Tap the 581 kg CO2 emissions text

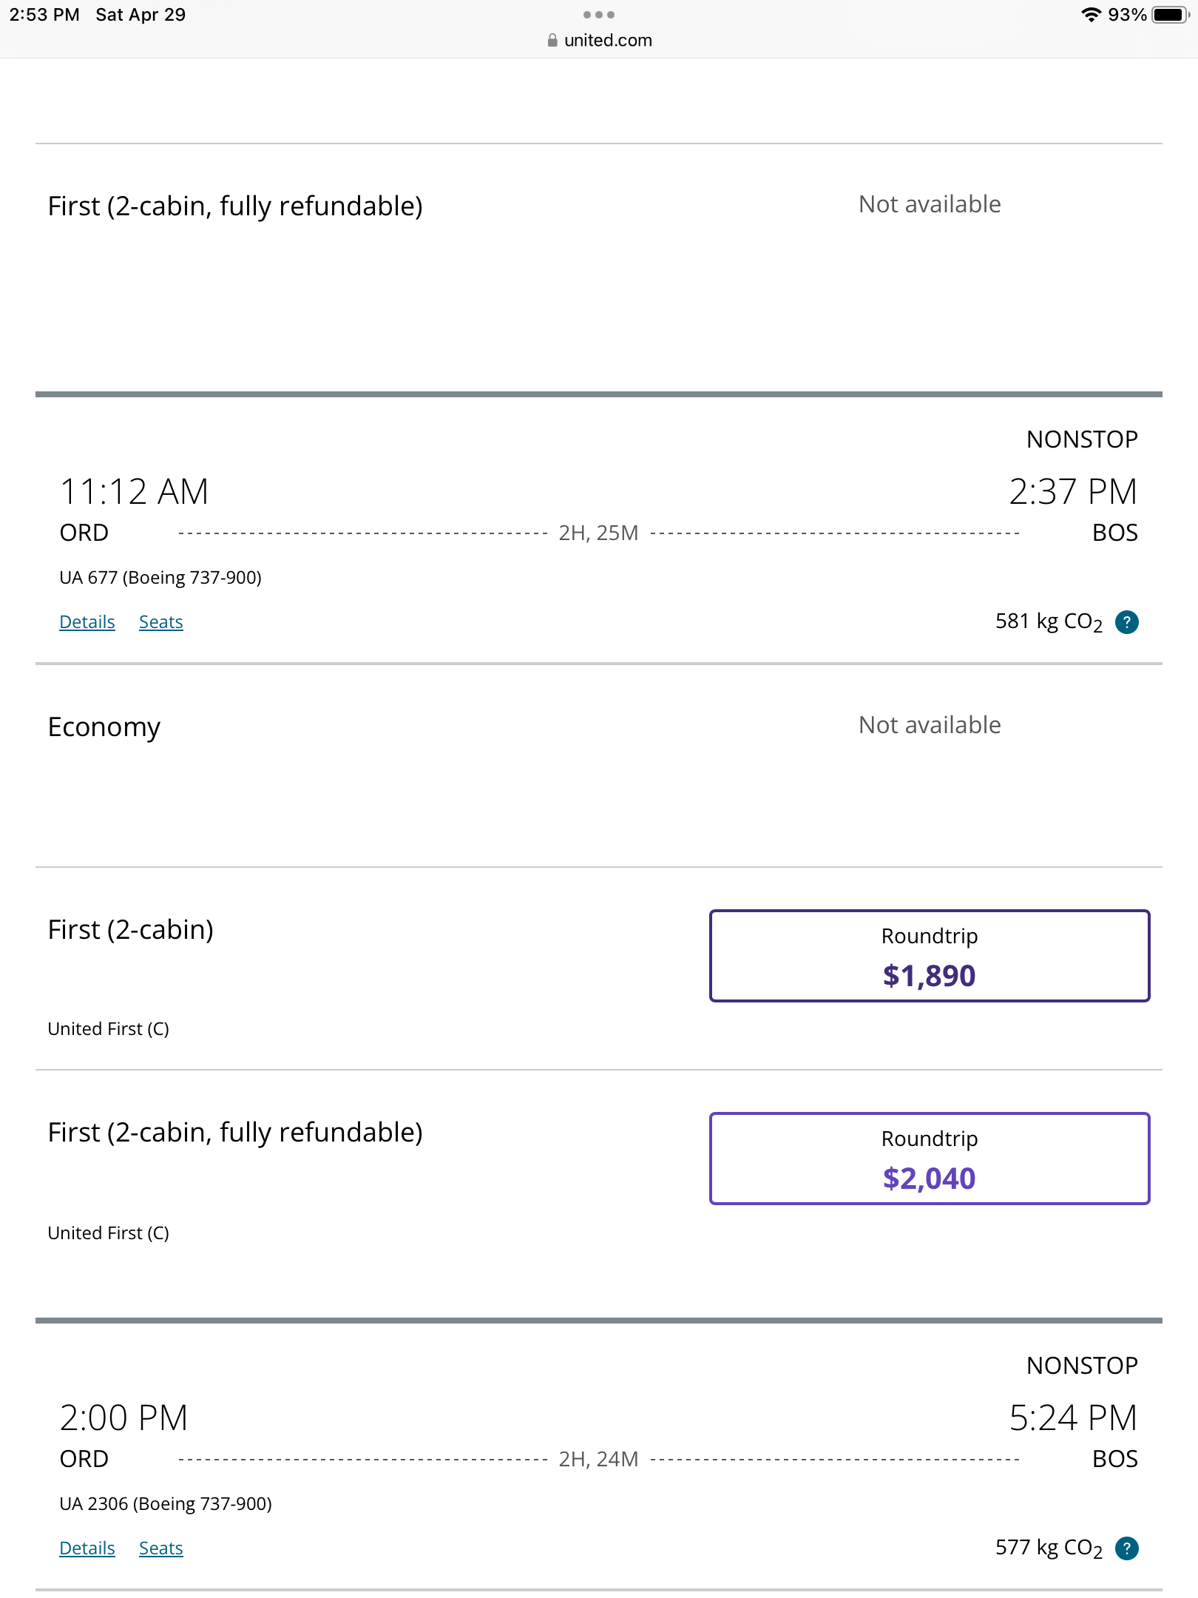click(x=1049, y=622)
